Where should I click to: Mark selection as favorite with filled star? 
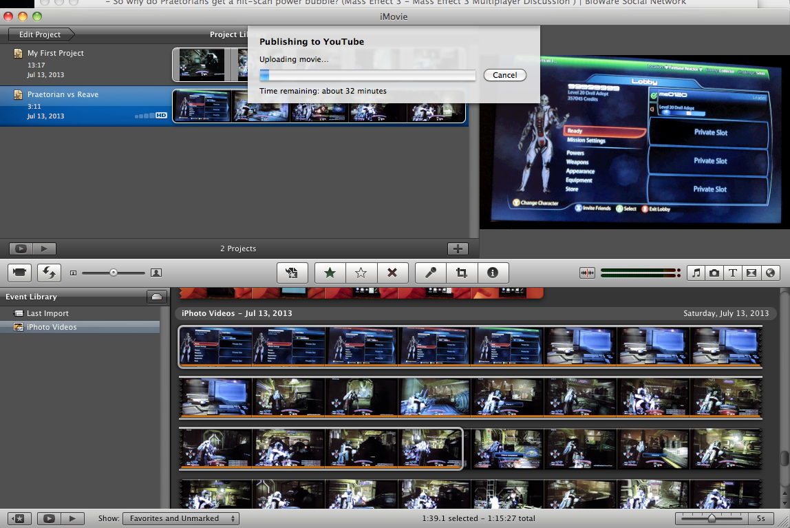(330, 273)
